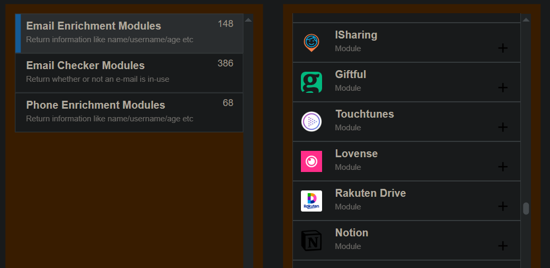This screenshot has width=550, height=268.
Task: Select Phone Enrichment Modules category
Action: click(x=129, y=112)
